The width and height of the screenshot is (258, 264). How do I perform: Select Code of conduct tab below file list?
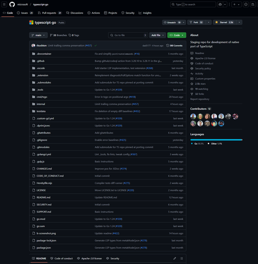pos(62,258)
